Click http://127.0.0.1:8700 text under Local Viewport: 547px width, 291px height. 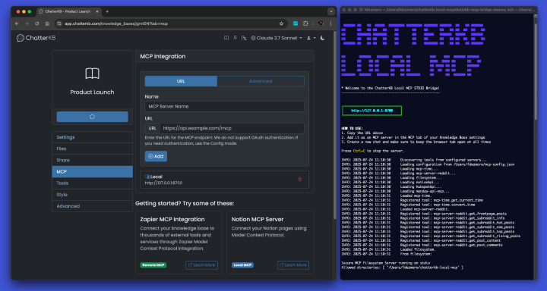[x=163, y=183]
